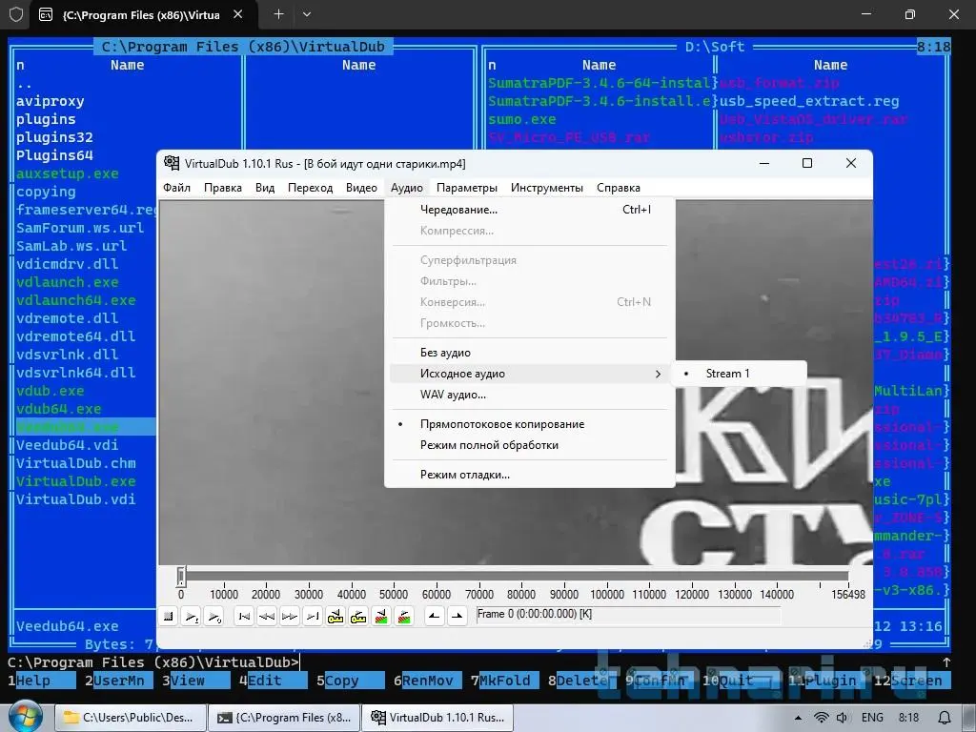
Task: Click Чередование... menu item
Action: (x=458, y=210)
